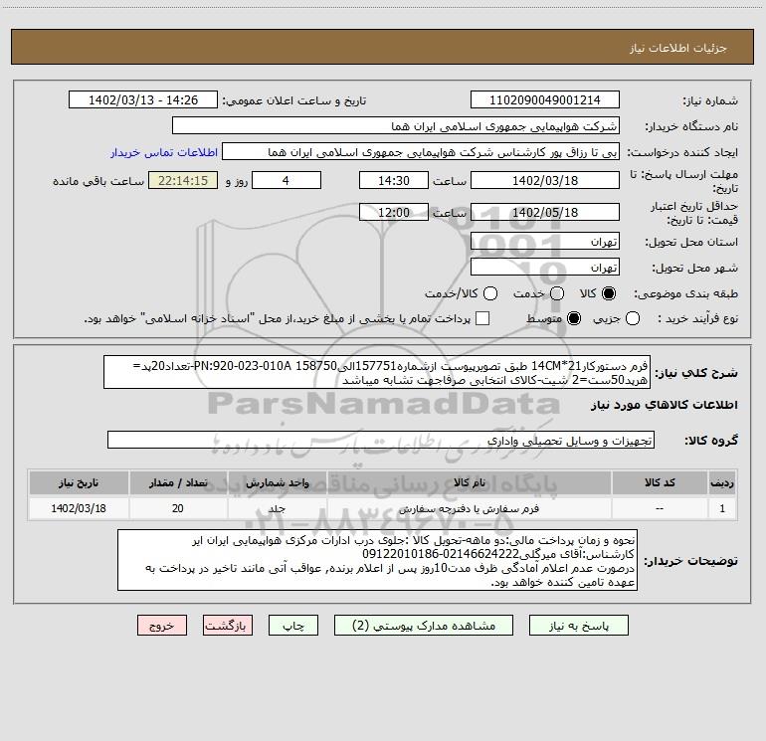Click the deadline time 14:30 field
This screenshot has height=741, width=766.
pos(394,181)
